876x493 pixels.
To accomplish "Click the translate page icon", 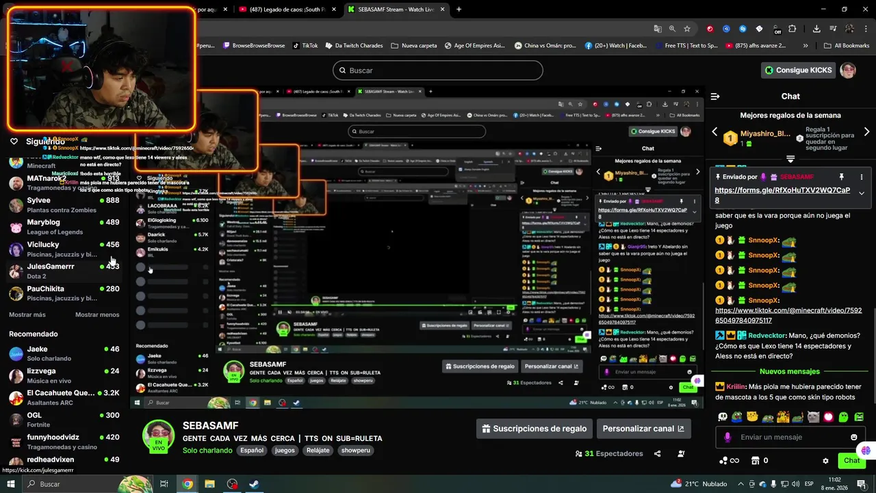I will click(658, 29).
